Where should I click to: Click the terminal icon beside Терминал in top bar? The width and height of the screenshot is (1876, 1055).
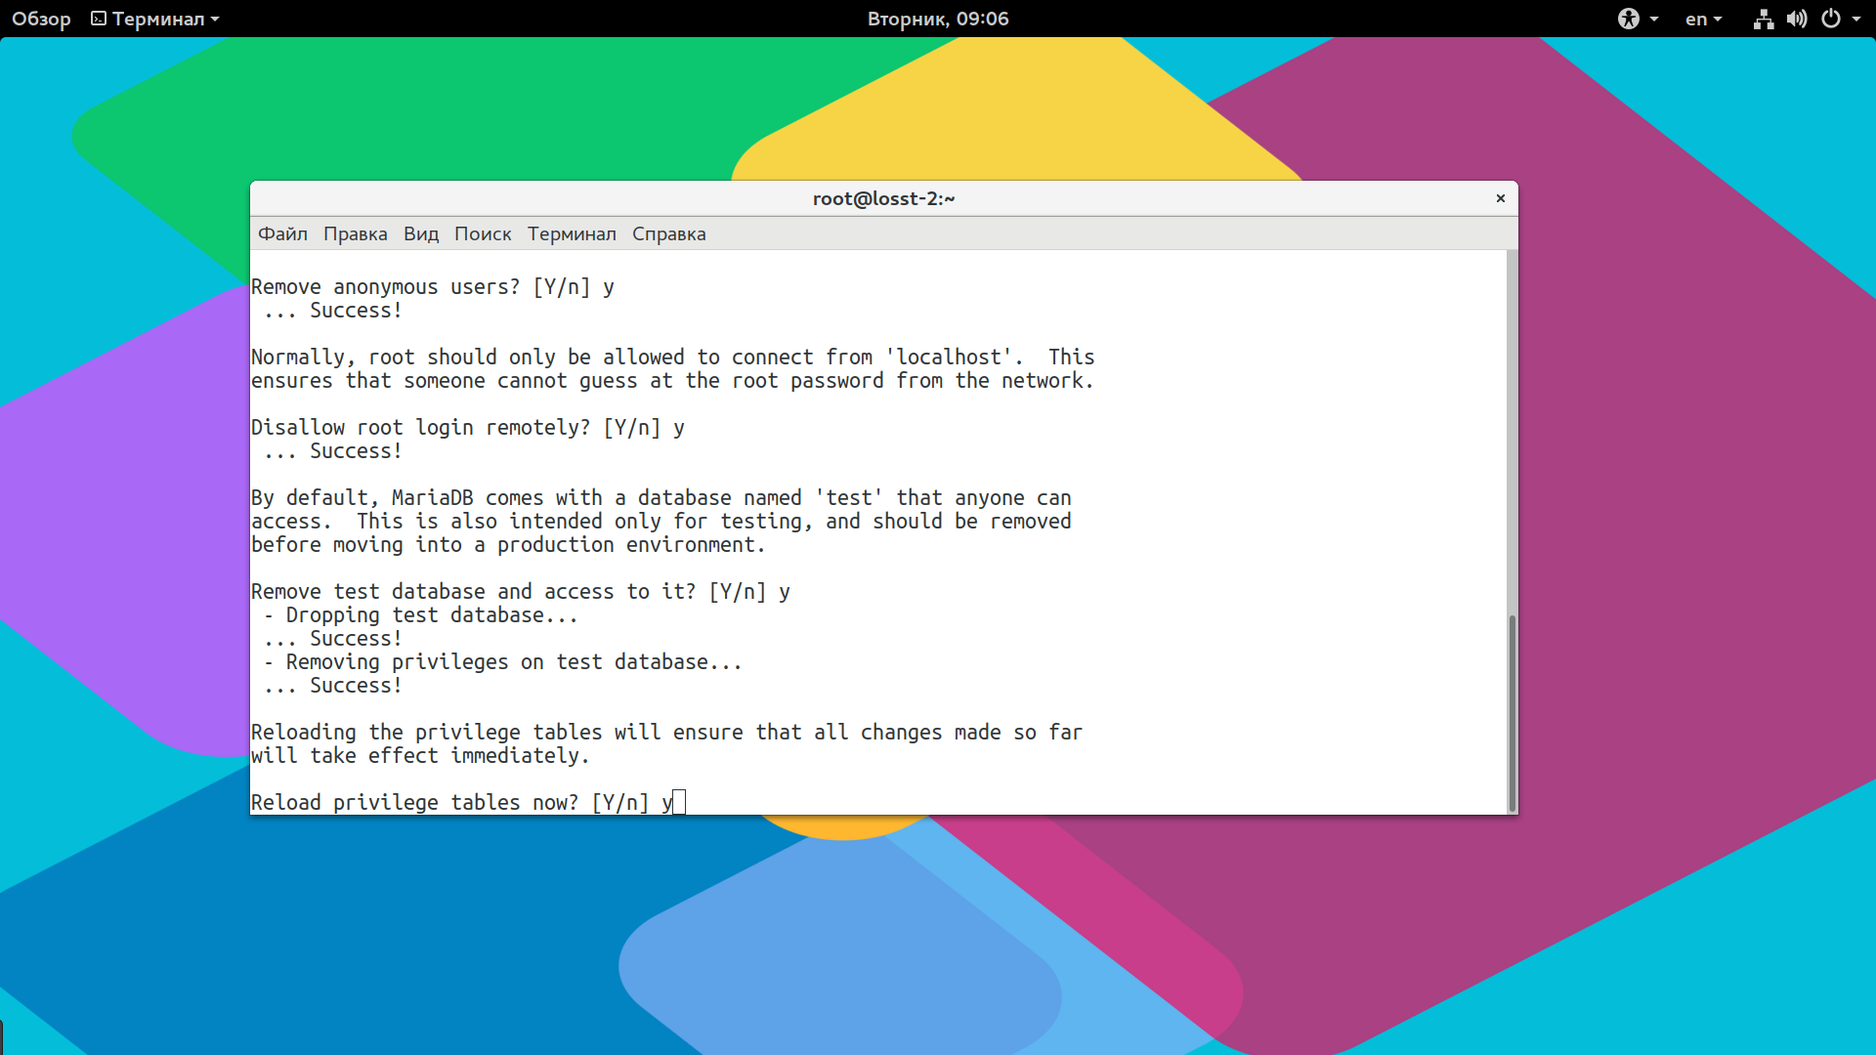point(99,19)
